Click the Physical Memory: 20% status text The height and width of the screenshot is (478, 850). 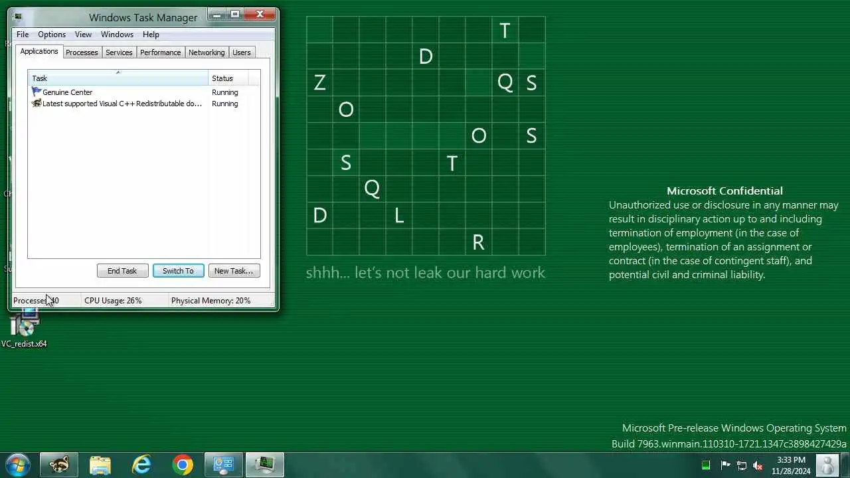211,301
